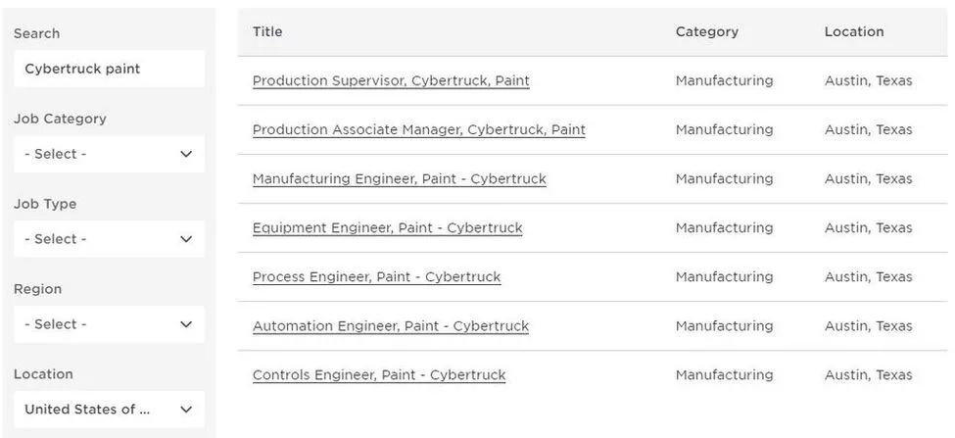Click the Region chevron arrow
This screenshot has width=955, height=438.
coord(186,324)
